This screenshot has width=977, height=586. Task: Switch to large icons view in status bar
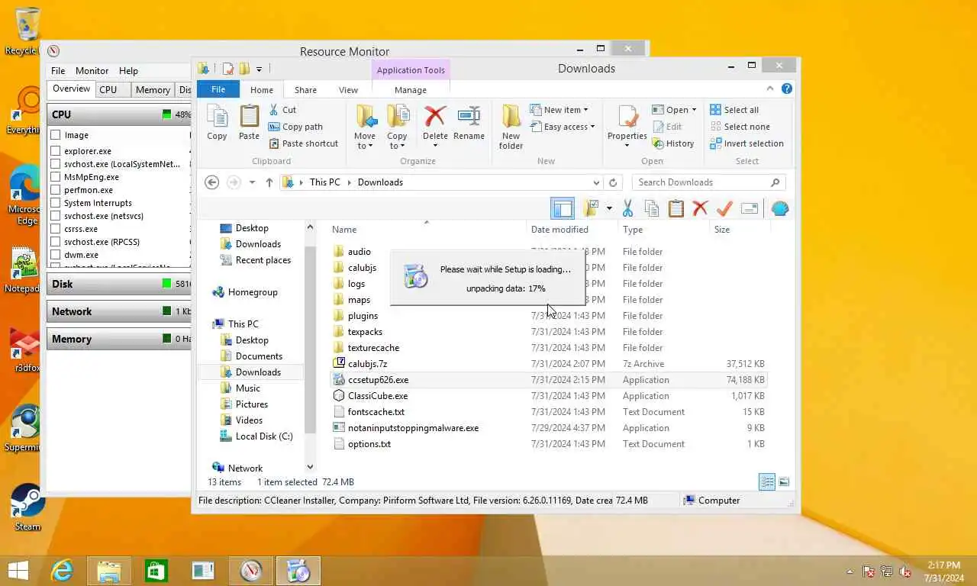(784, 481)
